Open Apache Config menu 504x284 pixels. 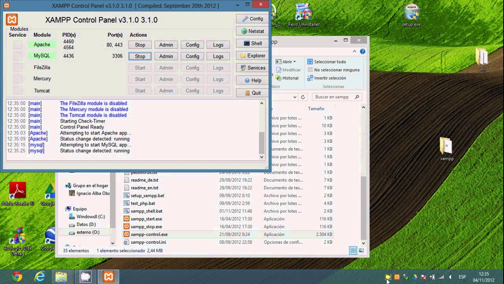point(192,45)
